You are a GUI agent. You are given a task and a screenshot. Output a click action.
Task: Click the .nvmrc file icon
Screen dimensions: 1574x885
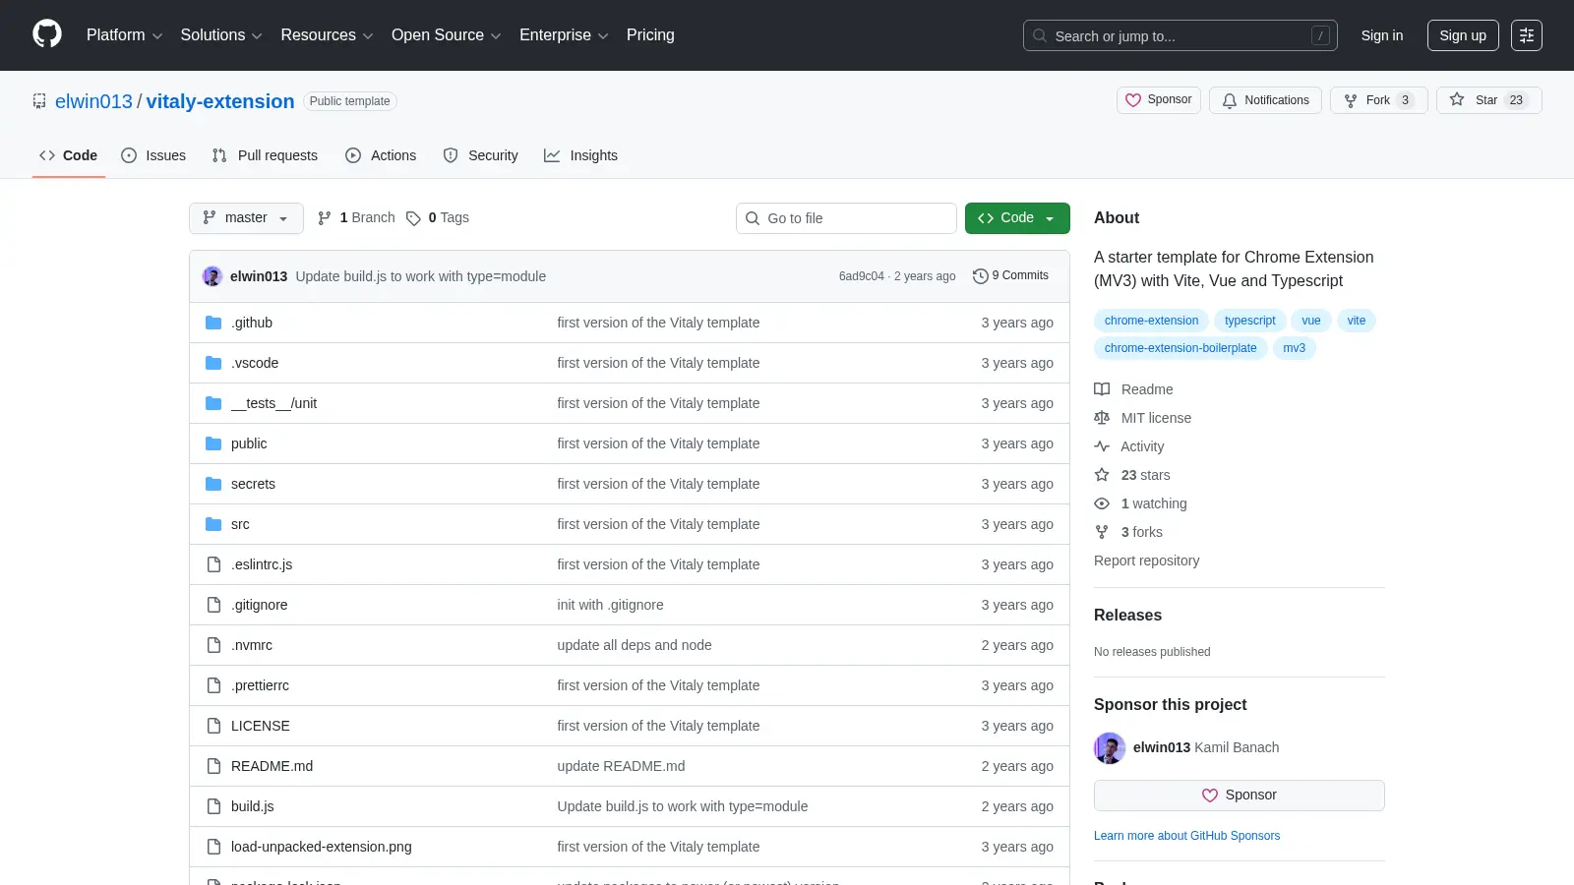point(213,645)
